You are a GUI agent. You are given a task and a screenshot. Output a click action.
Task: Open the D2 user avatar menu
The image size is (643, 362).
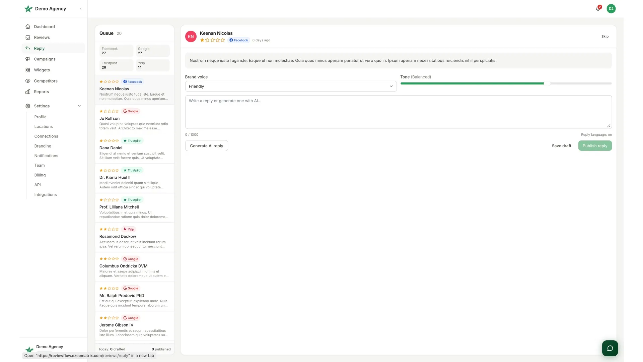coord(611,9)
